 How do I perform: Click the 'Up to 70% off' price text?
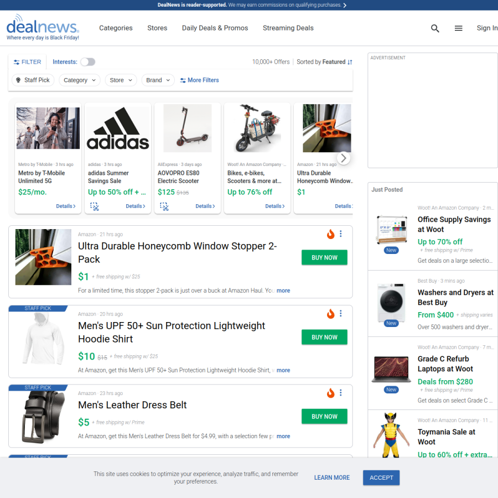(440, 242)
